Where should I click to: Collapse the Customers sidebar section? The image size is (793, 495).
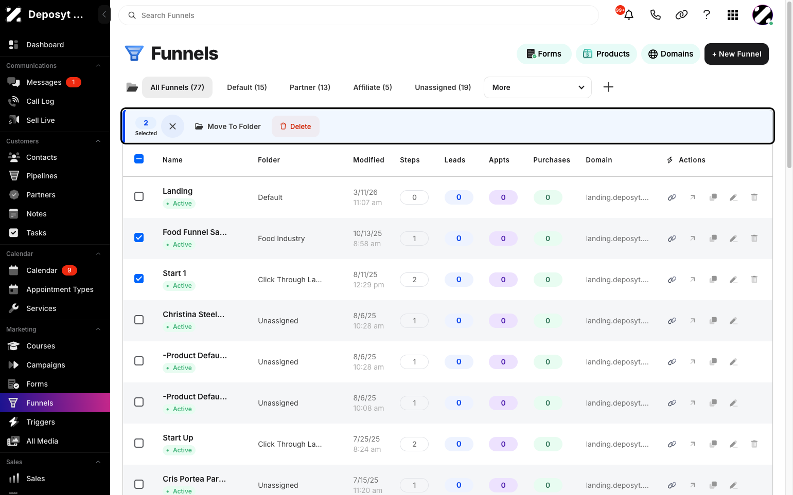pyautogui.click(x=98, y=141)
